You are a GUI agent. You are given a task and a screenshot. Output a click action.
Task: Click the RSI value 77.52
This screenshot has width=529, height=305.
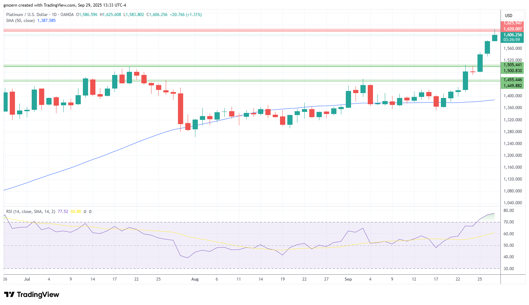63,212
